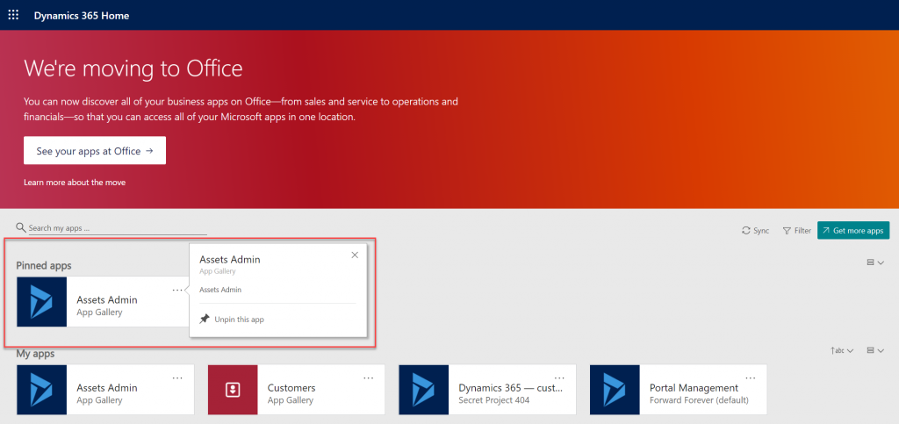This screenshot has width=899, height=424.
Task: Open pinned Assets Admin tile name
Action: coord(107,299)
